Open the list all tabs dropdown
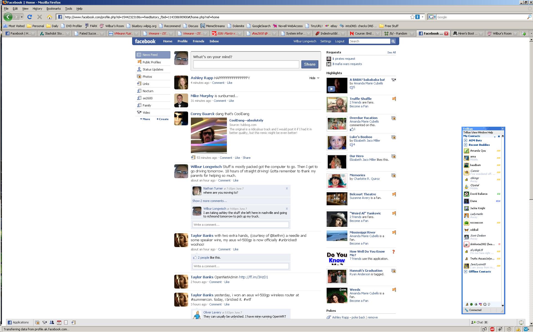This screenshot has height=332, width=533. 531,33
